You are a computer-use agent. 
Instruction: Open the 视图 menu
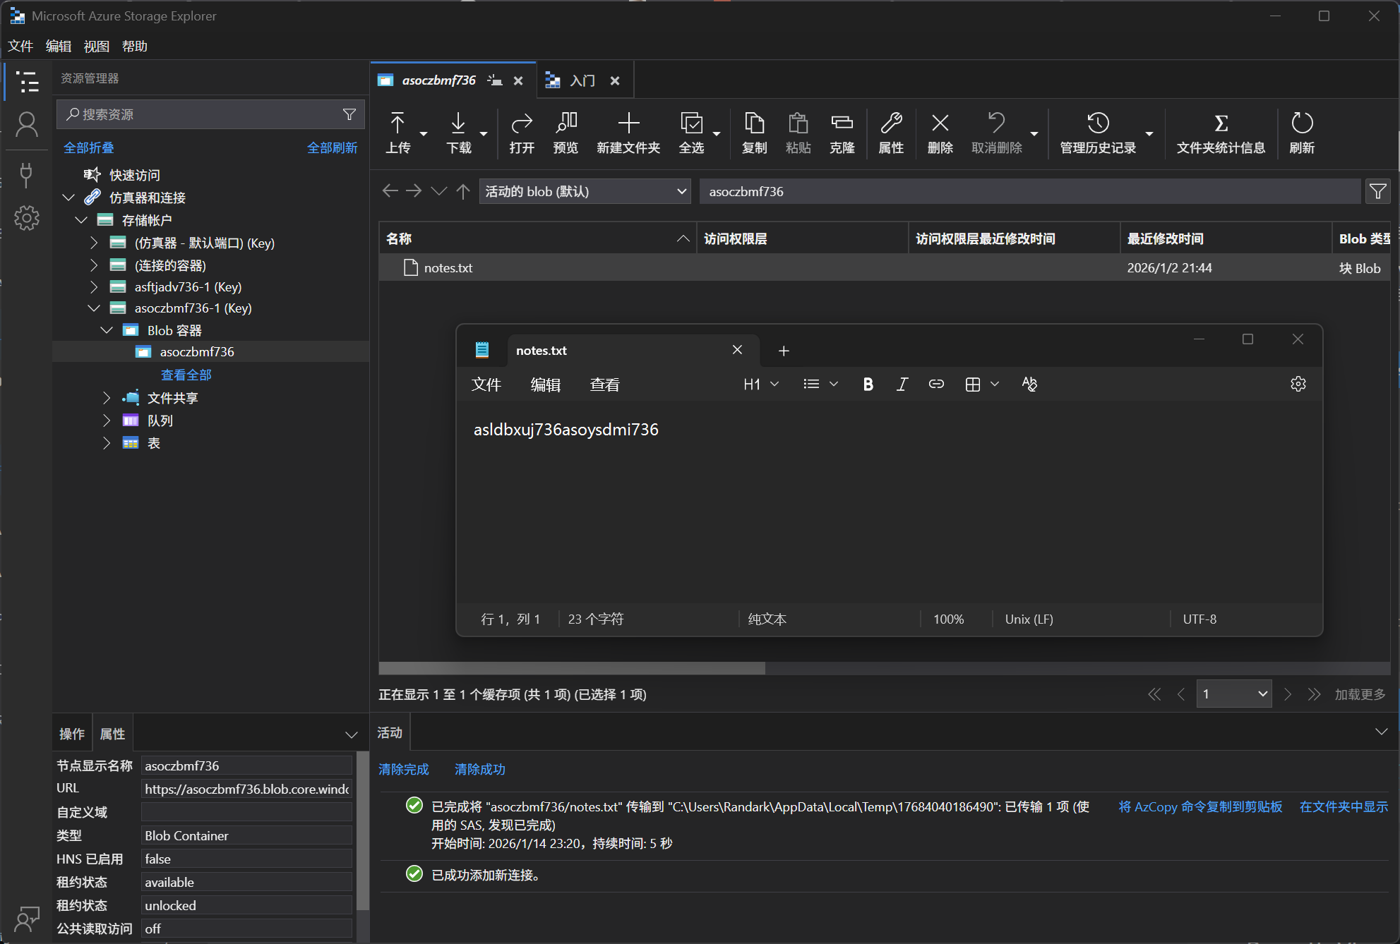pos(96,46)
